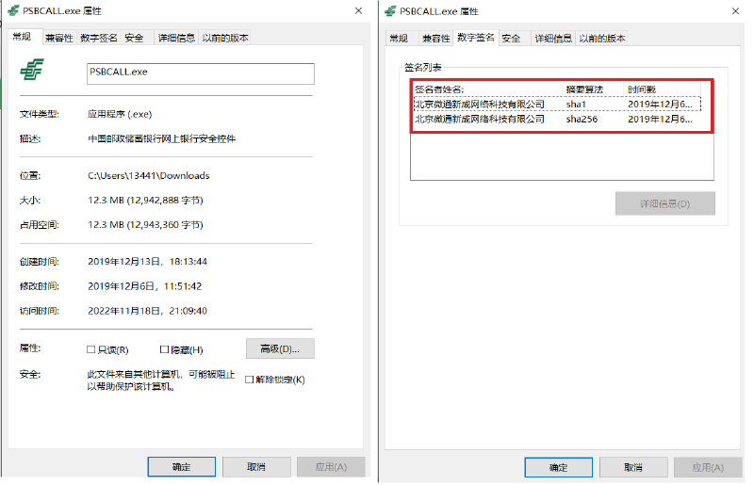Toggle the 只读(R) checkbox
754x485 pixels.
(90, 349)
